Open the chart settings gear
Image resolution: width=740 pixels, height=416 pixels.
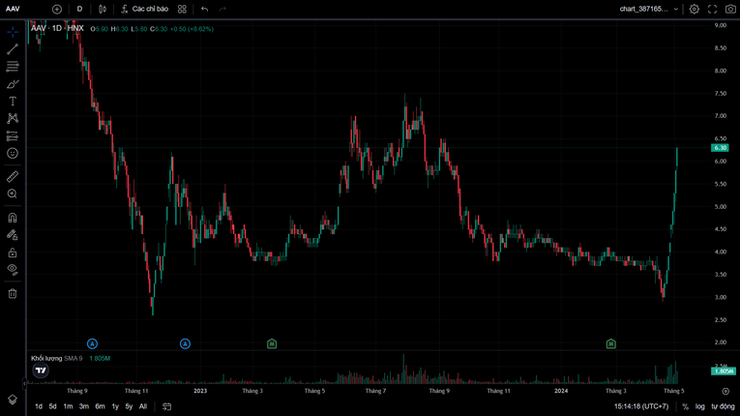[x=694, y=9]
